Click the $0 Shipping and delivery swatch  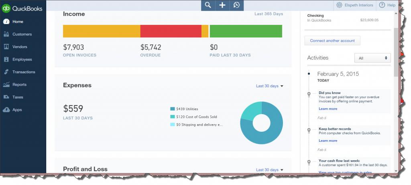pos(173,125)
